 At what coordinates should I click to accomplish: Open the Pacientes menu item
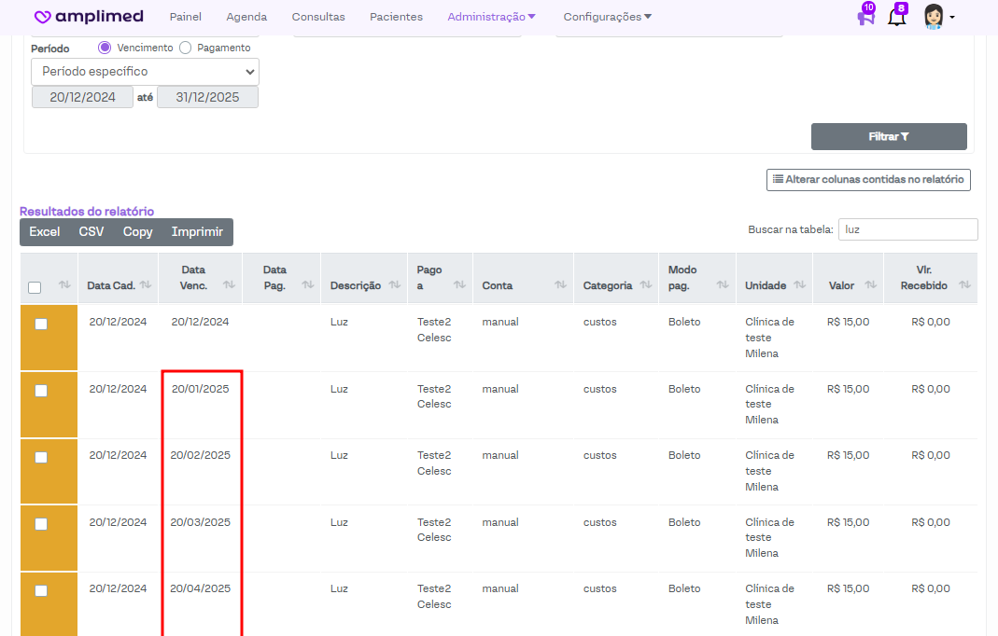(396, 17)
